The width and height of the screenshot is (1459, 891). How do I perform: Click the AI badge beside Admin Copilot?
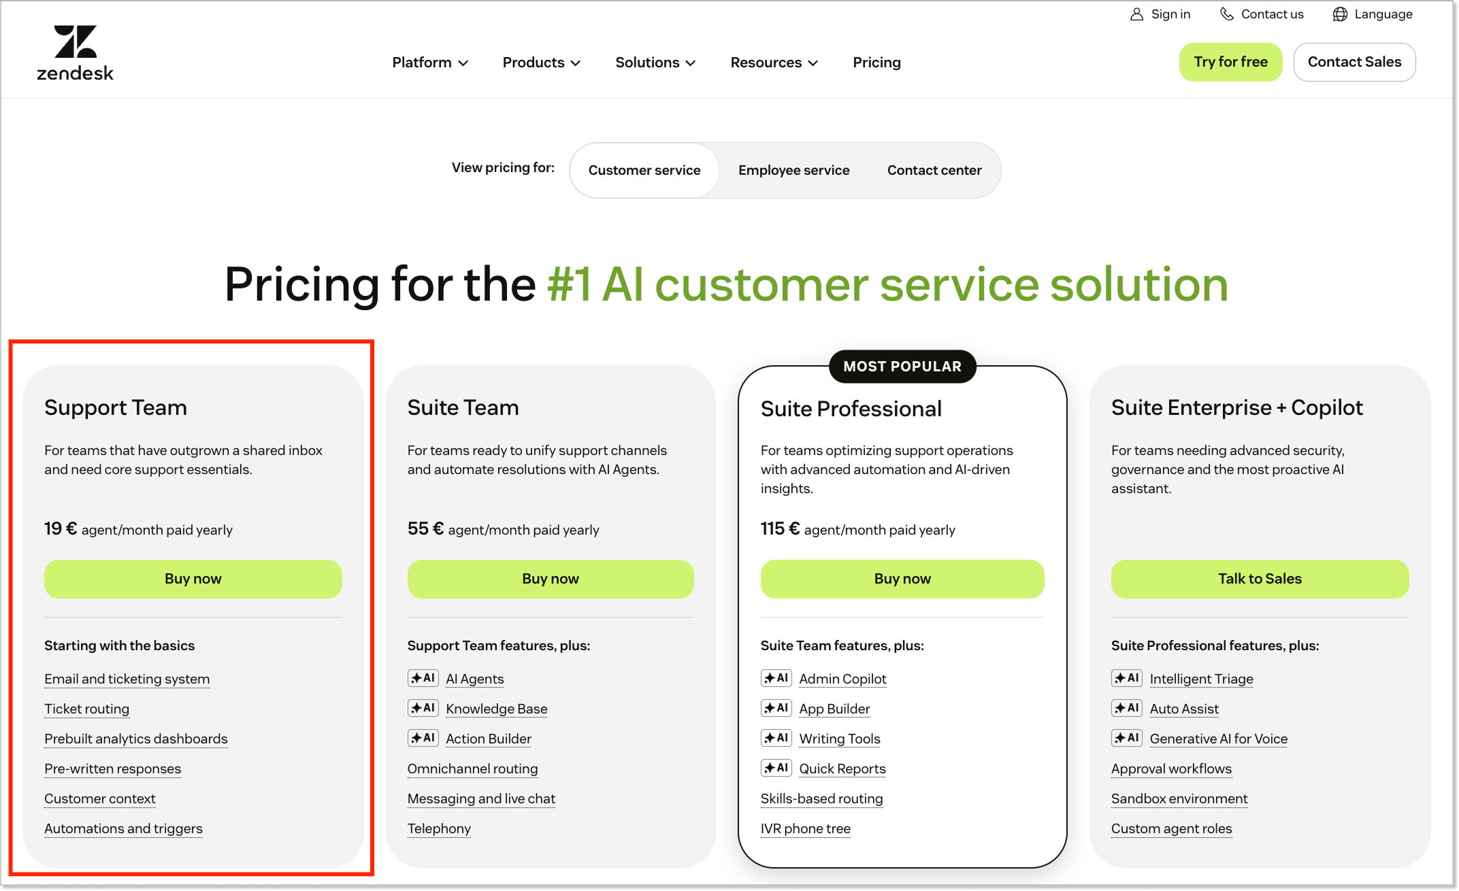tap(776, 678)
